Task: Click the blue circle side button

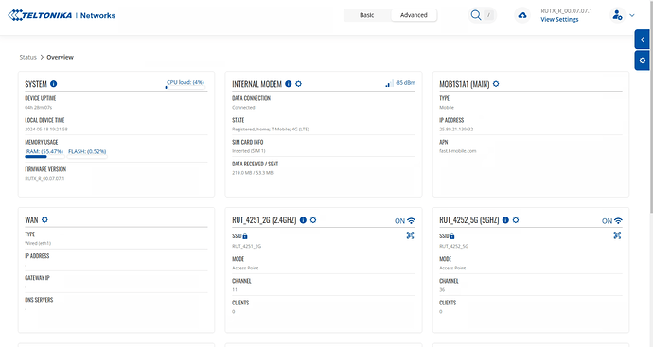Action: pos(643,61)
